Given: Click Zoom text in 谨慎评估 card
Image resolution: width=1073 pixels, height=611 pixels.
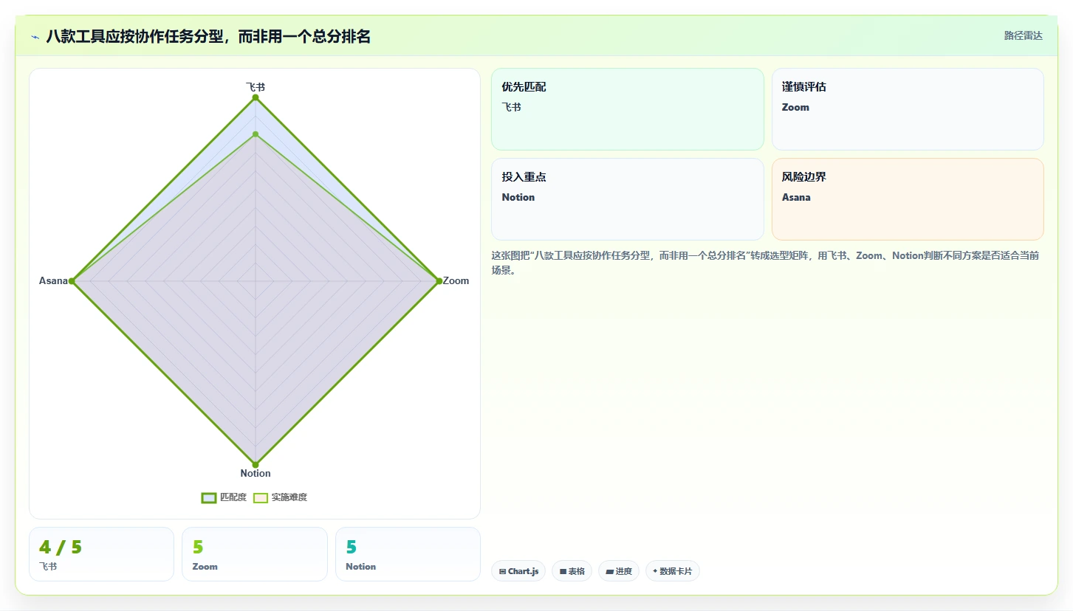Looking at the screenshot, I should click(795, 107).
